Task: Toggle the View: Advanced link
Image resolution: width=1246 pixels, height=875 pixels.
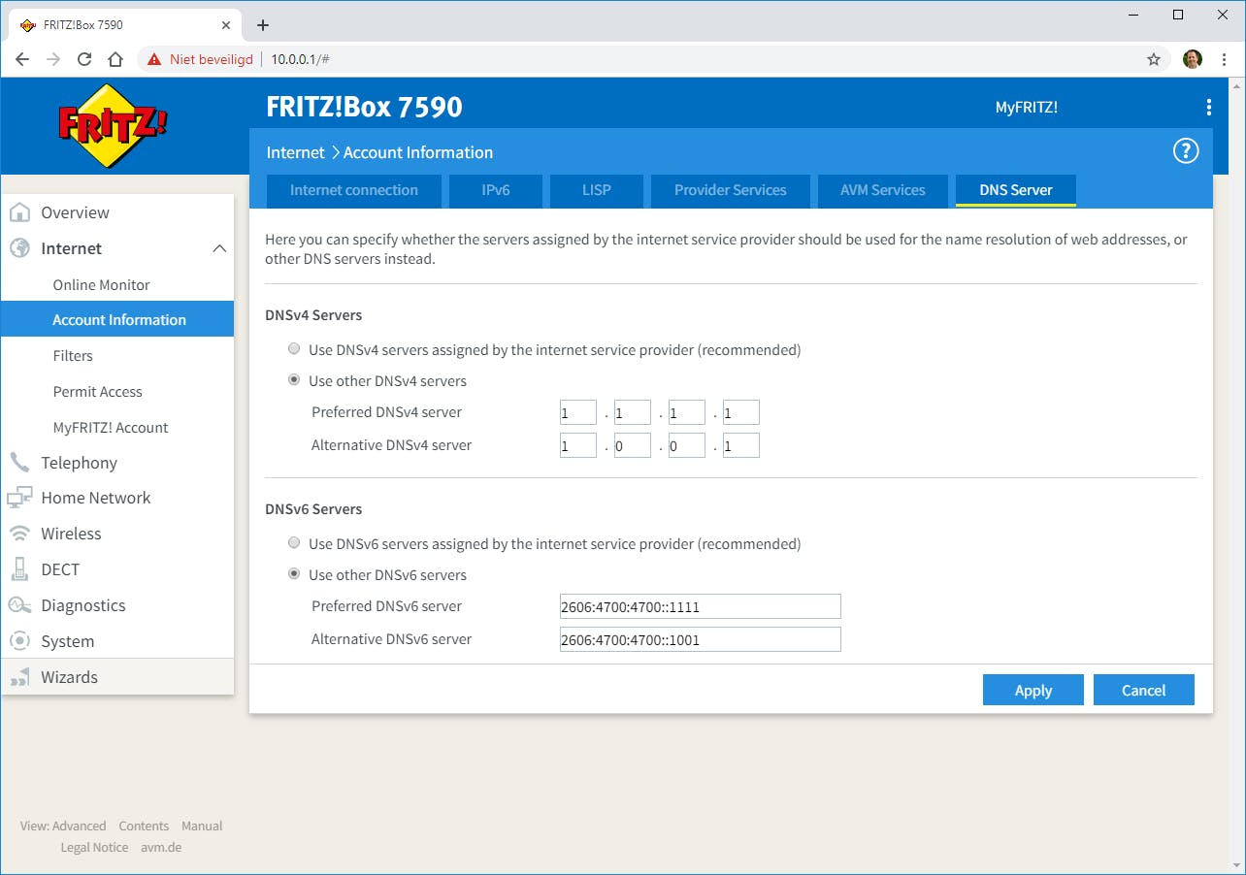Action: pyautogui.click(x=63, y=826)
